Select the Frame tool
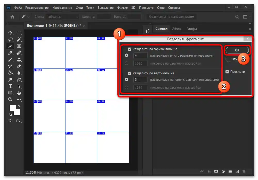This screenshot has height=180, width=258. pos(19,46)
